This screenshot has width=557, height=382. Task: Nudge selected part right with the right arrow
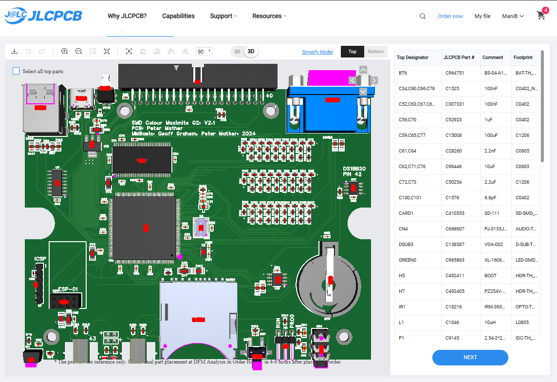tap(374, 80)
